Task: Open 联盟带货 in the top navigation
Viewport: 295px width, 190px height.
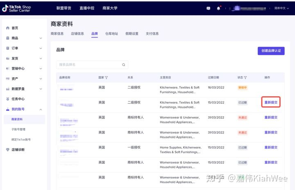Action: coord(64,8)
